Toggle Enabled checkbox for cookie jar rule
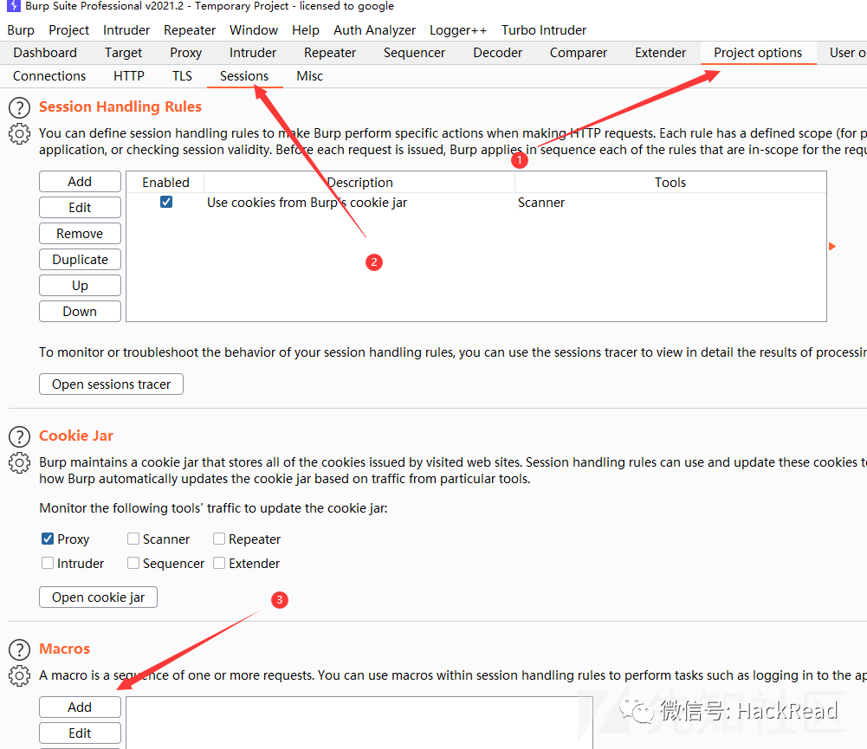The width and height of the screenshot is (867, 749). pyautogui.click(x=166, y=202)
